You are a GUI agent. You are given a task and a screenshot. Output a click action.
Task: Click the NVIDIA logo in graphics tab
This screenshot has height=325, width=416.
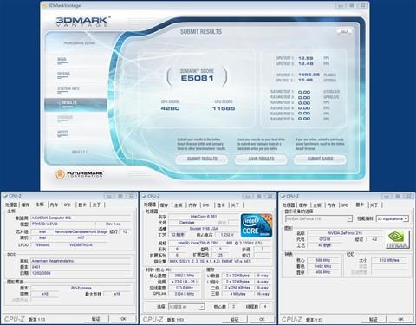397,239
